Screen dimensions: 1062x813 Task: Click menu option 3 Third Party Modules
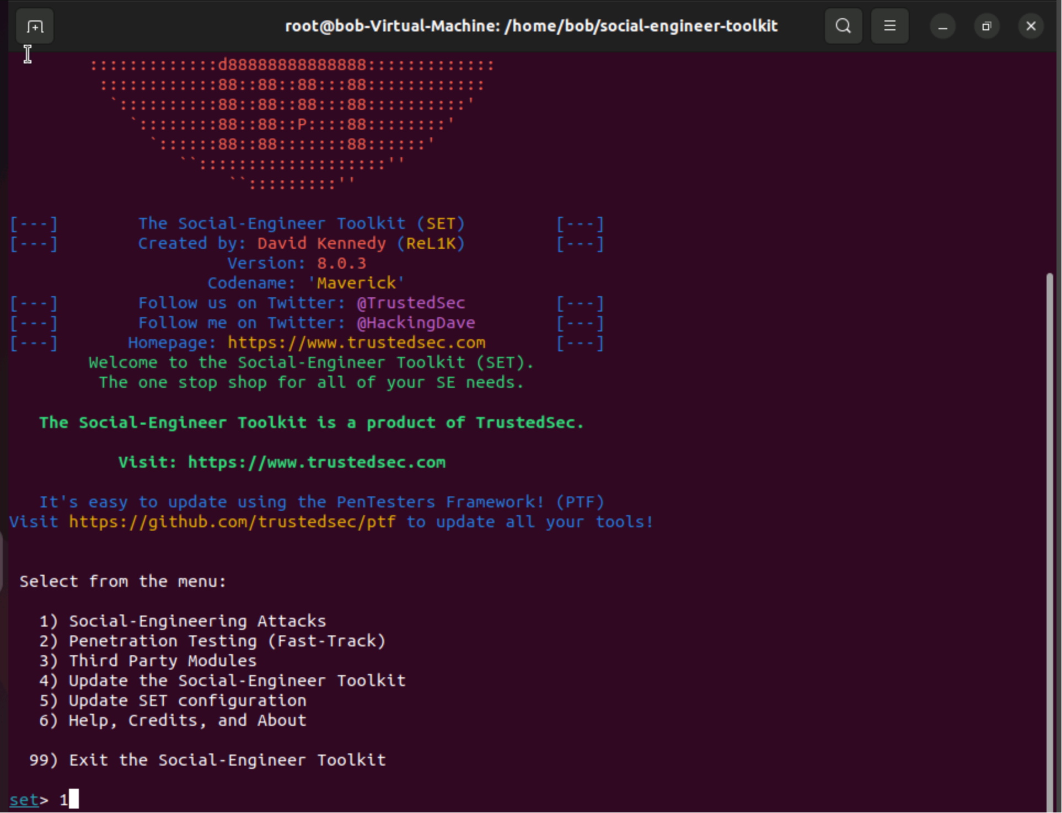[x=148, y=661]
